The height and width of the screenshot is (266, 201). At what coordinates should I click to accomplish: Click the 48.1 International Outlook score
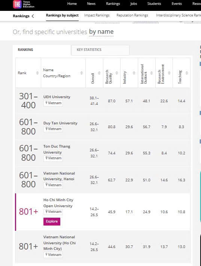click(x=147, y=101)
